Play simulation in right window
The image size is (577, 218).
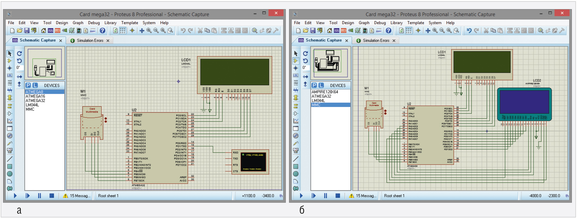click(301, 196)
